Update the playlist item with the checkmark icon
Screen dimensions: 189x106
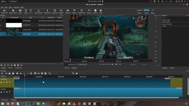(8, 65)
